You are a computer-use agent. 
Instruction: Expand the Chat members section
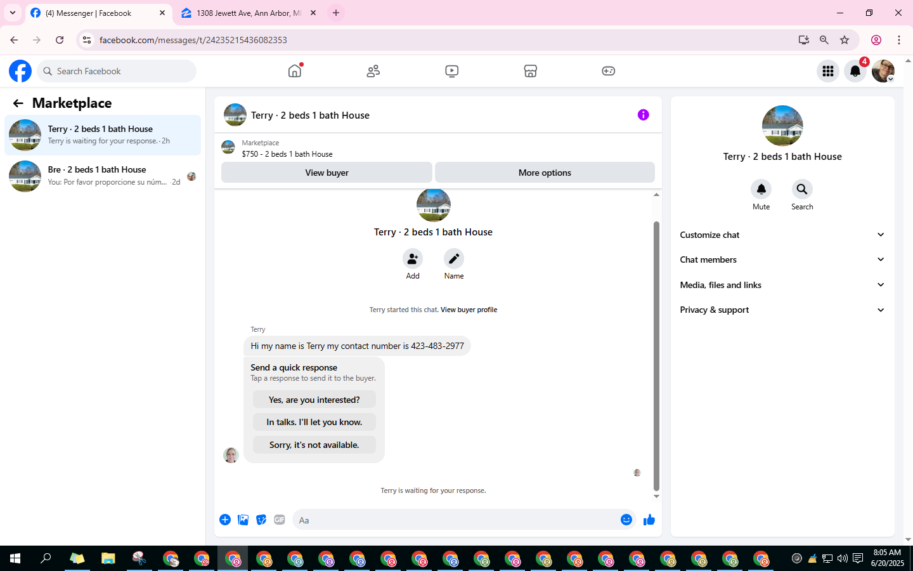[x=782, y=259]
